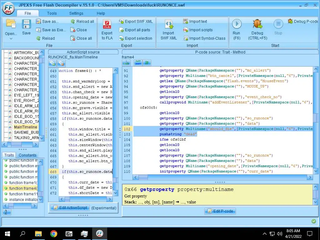
Task: Click the Edit P-code button
Action: click(220, 211)
